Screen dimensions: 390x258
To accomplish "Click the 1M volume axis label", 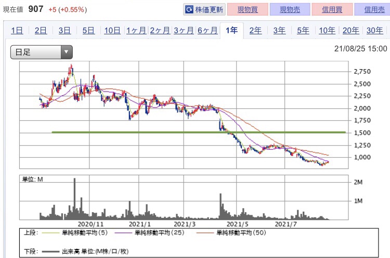I will [358, 201].
